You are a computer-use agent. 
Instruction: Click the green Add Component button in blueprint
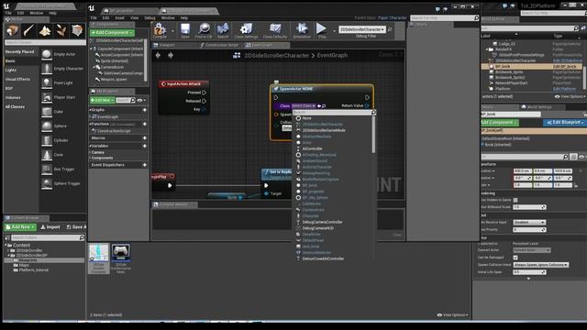112,33
